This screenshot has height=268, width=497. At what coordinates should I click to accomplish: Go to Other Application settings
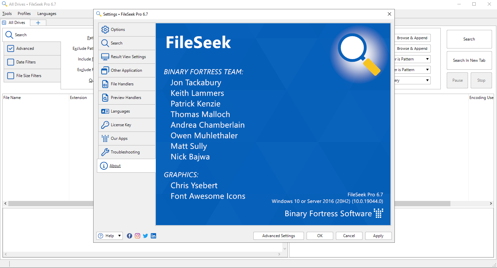coord(127,70)
